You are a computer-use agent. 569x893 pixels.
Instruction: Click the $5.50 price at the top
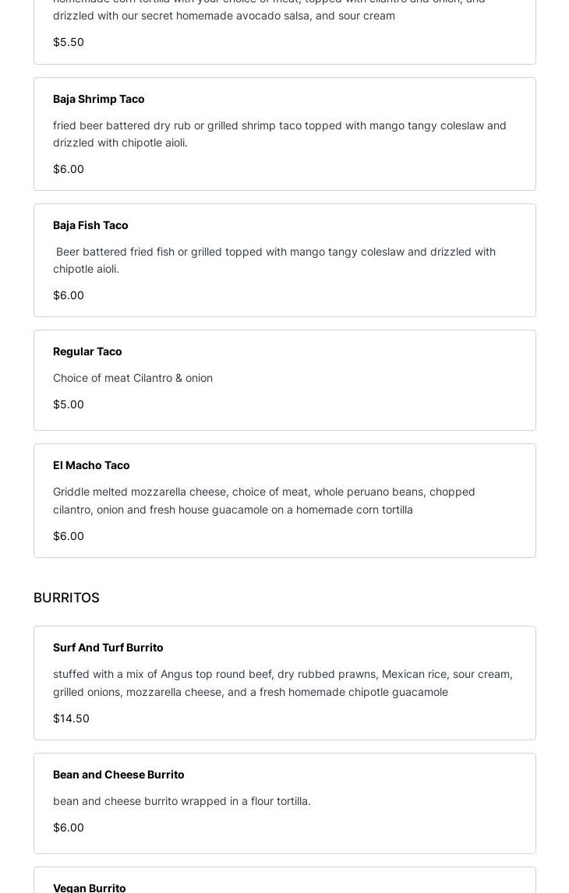click(69, 42)
